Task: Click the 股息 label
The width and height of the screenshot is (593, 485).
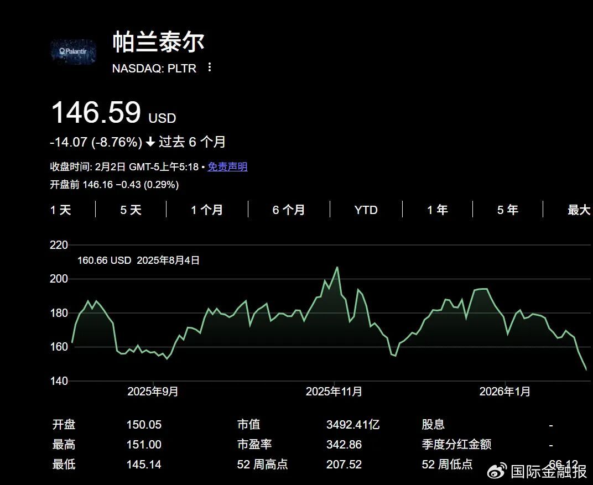Action: (433, 424)
